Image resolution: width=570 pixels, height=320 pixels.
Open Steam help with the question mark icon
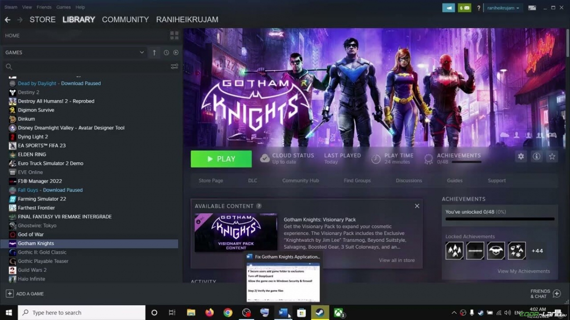[478, 8]
